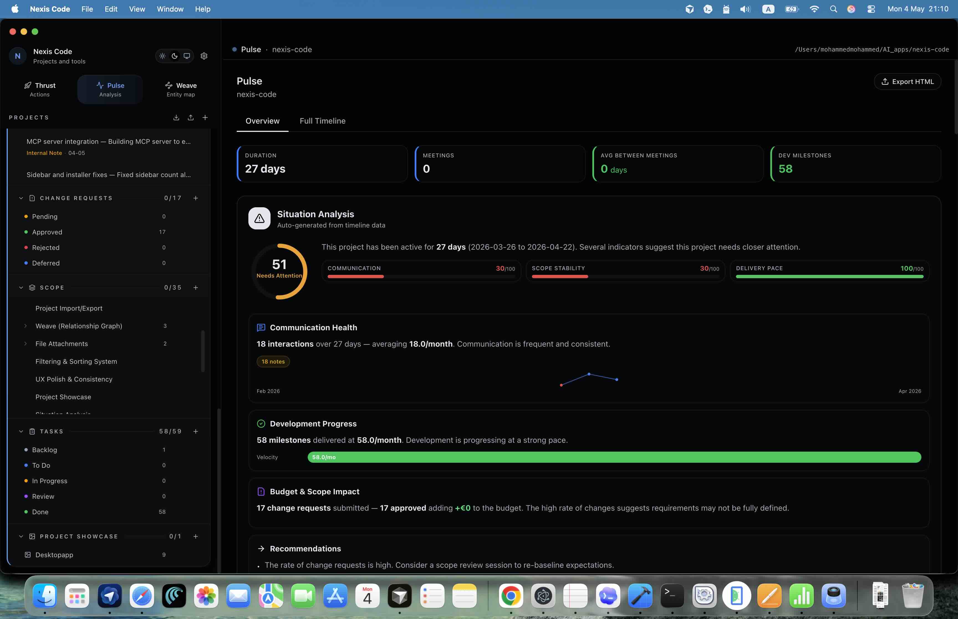This screenshot has height=619, width=958.
Task: Switch to dark theme moon icon
Action: click(x=174, y=56)
